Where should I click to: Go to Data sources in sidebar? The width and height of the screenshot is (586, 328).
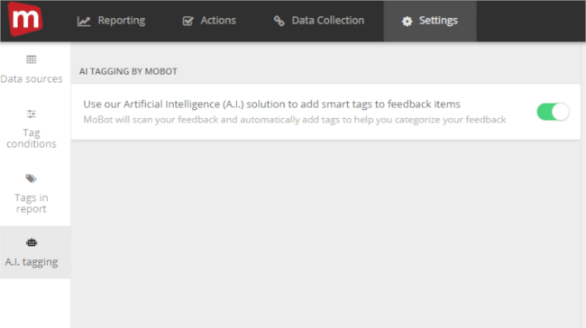32,69
